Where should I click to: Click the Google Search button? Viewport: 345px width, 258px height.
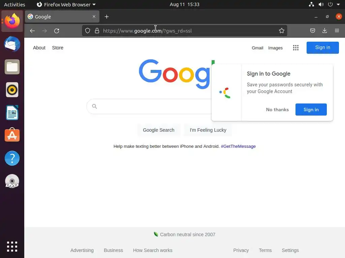[159, 130]
